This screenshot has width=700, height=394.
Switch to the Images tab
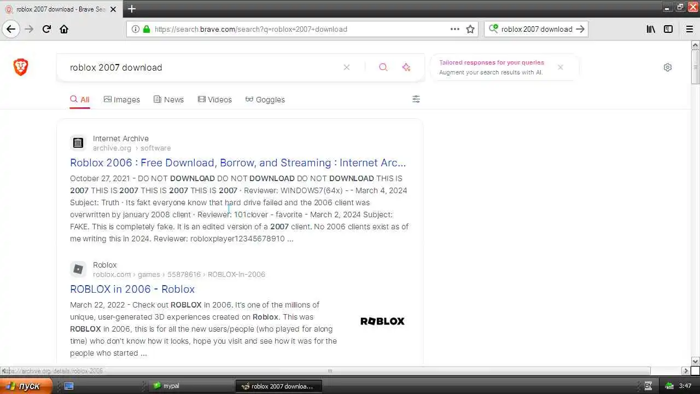(122, 100)
